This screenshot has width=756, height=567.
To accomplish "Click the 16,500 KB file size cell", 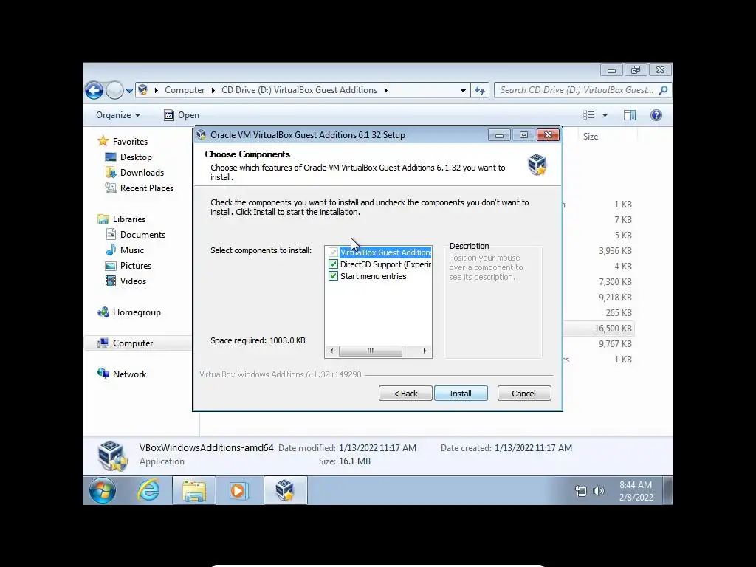I will coord(613,329).
